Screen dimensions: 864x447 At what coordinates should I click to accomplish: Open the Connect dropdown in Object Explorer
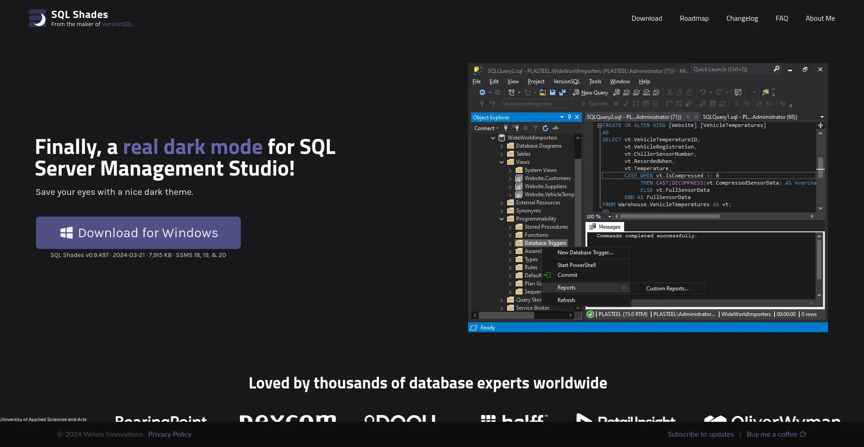(x=486, y=128)
